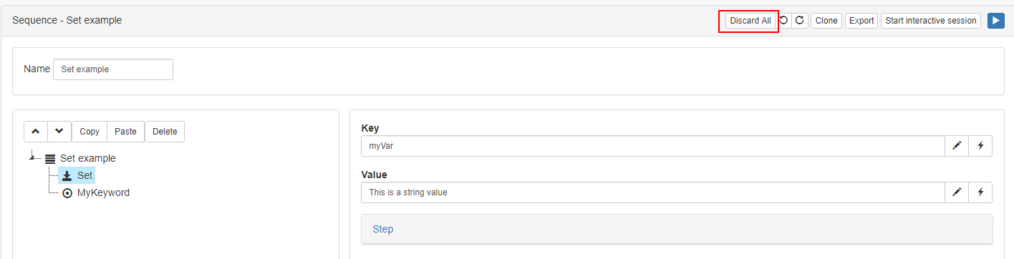The height and width of the screenshot is (259, 1014).
Task: Click into the Name input field
Action: tap(113, 69)
